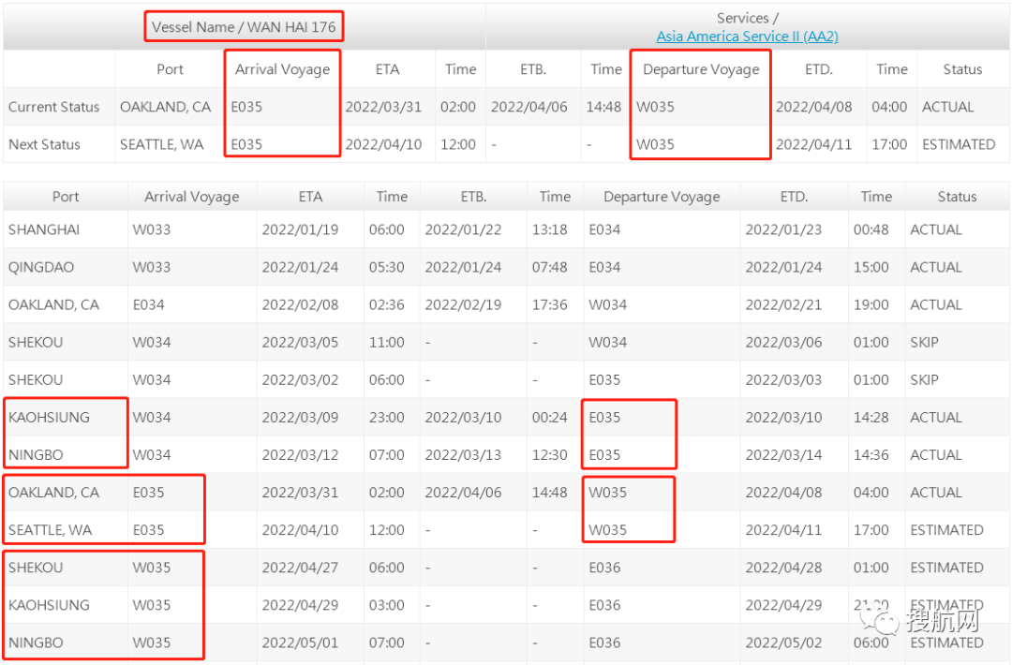Select the Next Status row label
This screenshot has width=1012, height=665.
point(44,144)
